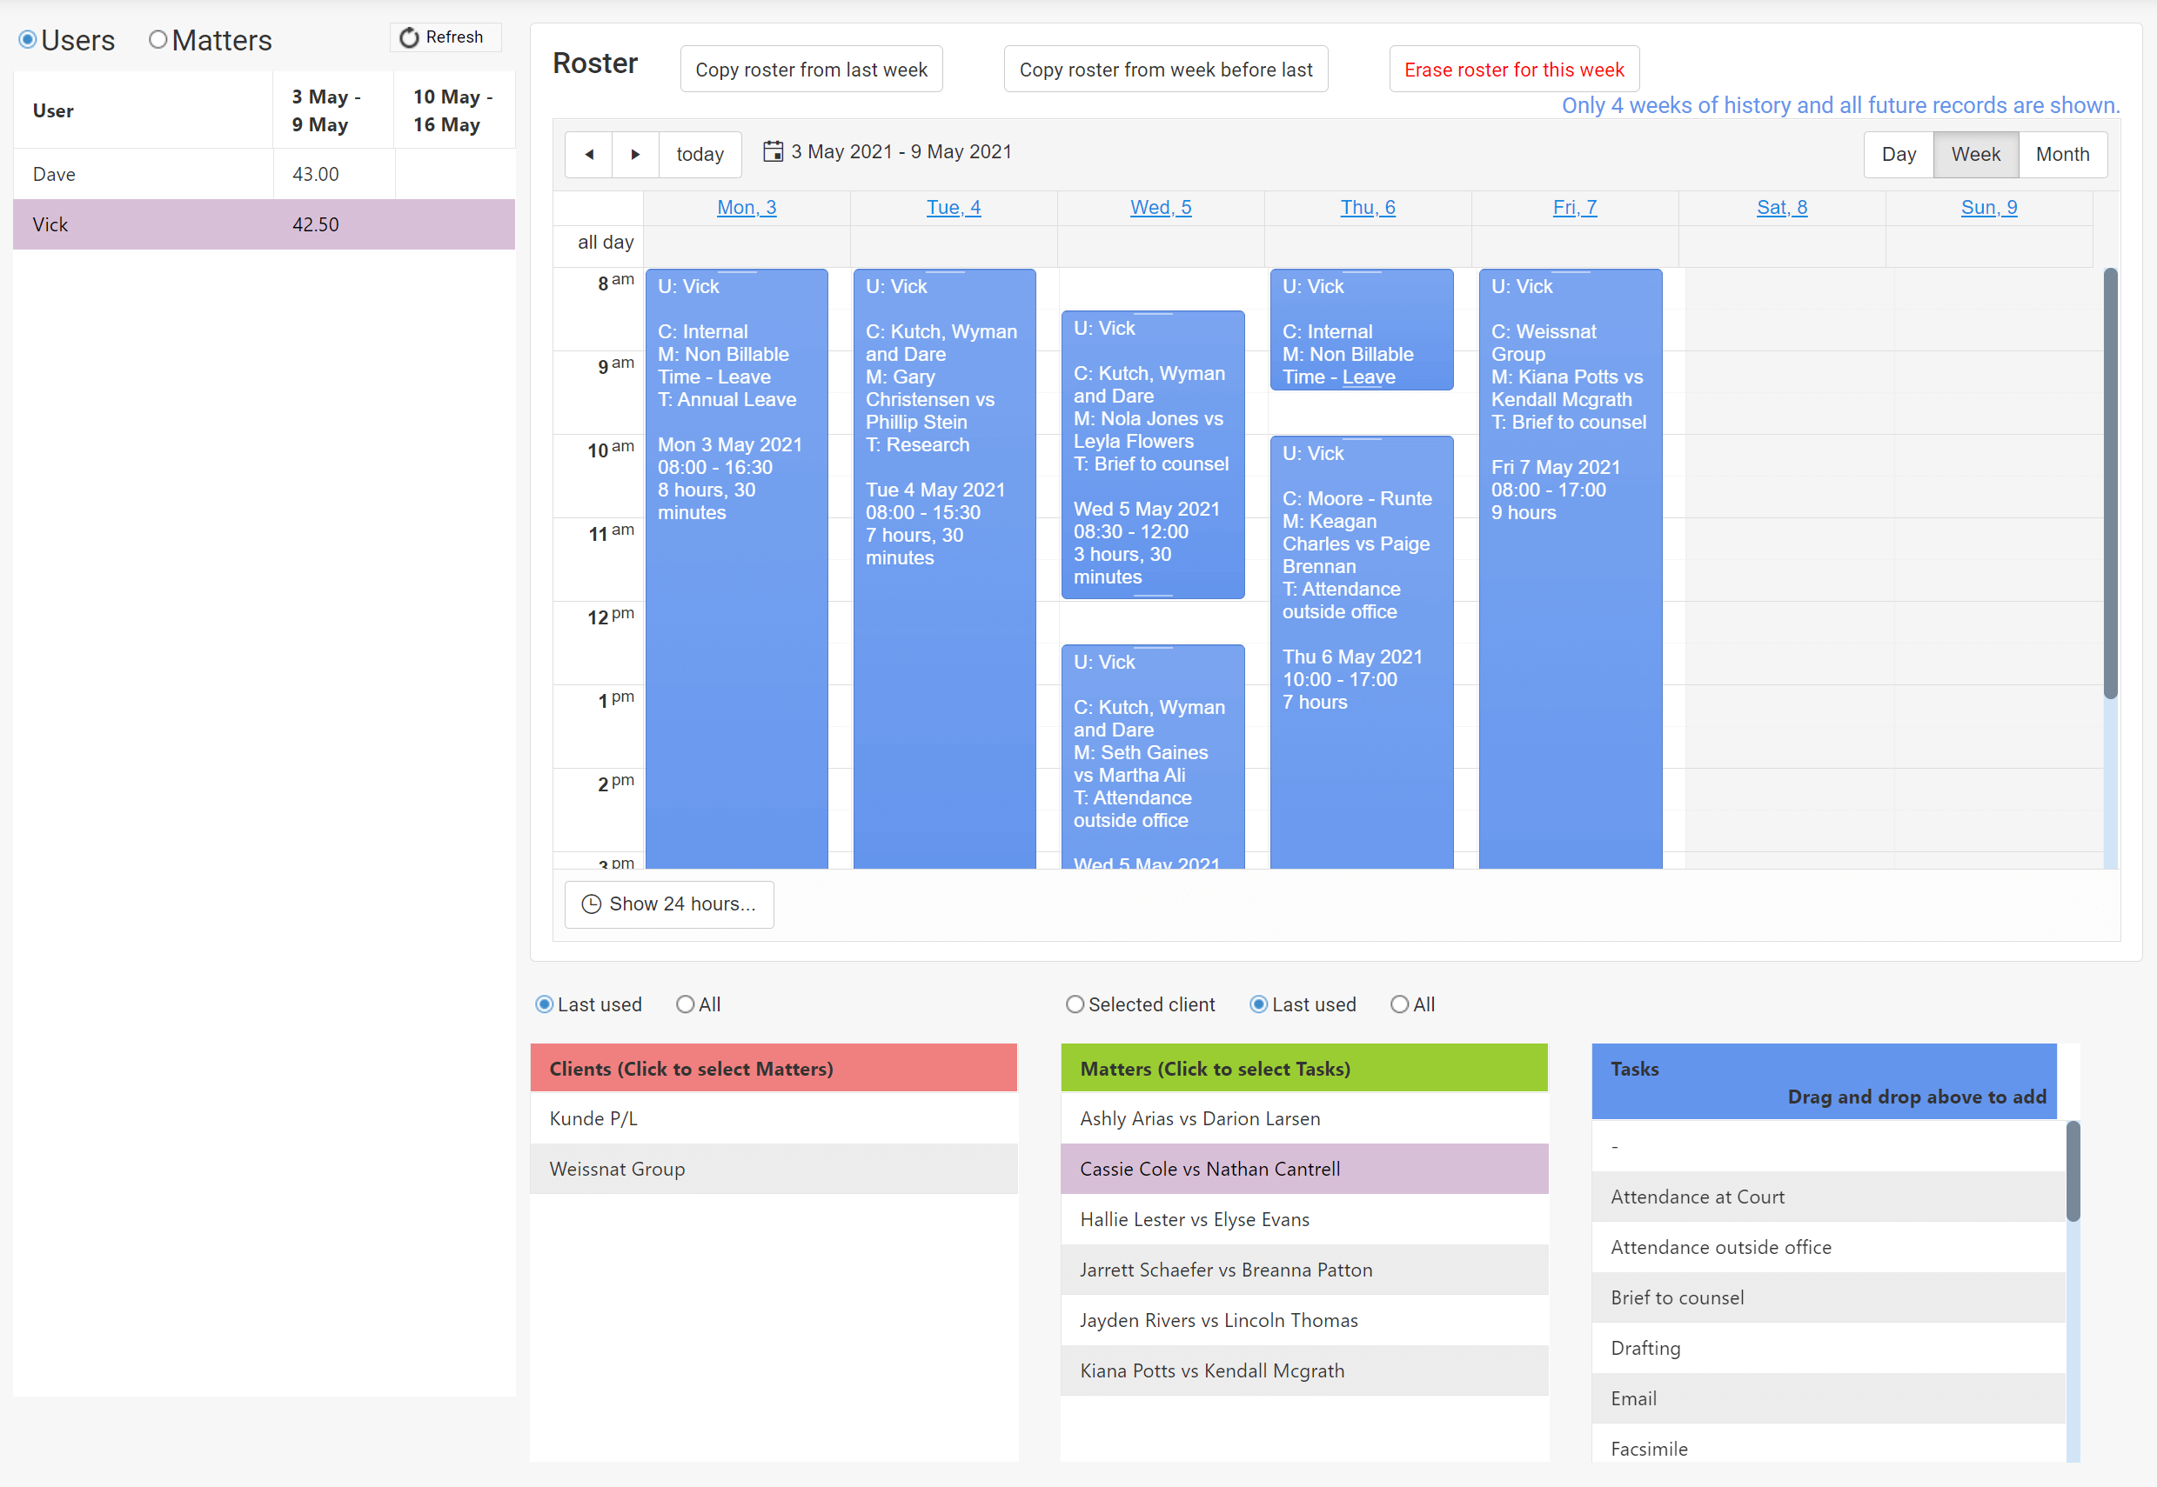Image resolution: width=2157 pixels, height=1487 pixels.
Task: Select Kiana Potts vs Kendall Mcgrath matter
Action: coord(1304,1370)
